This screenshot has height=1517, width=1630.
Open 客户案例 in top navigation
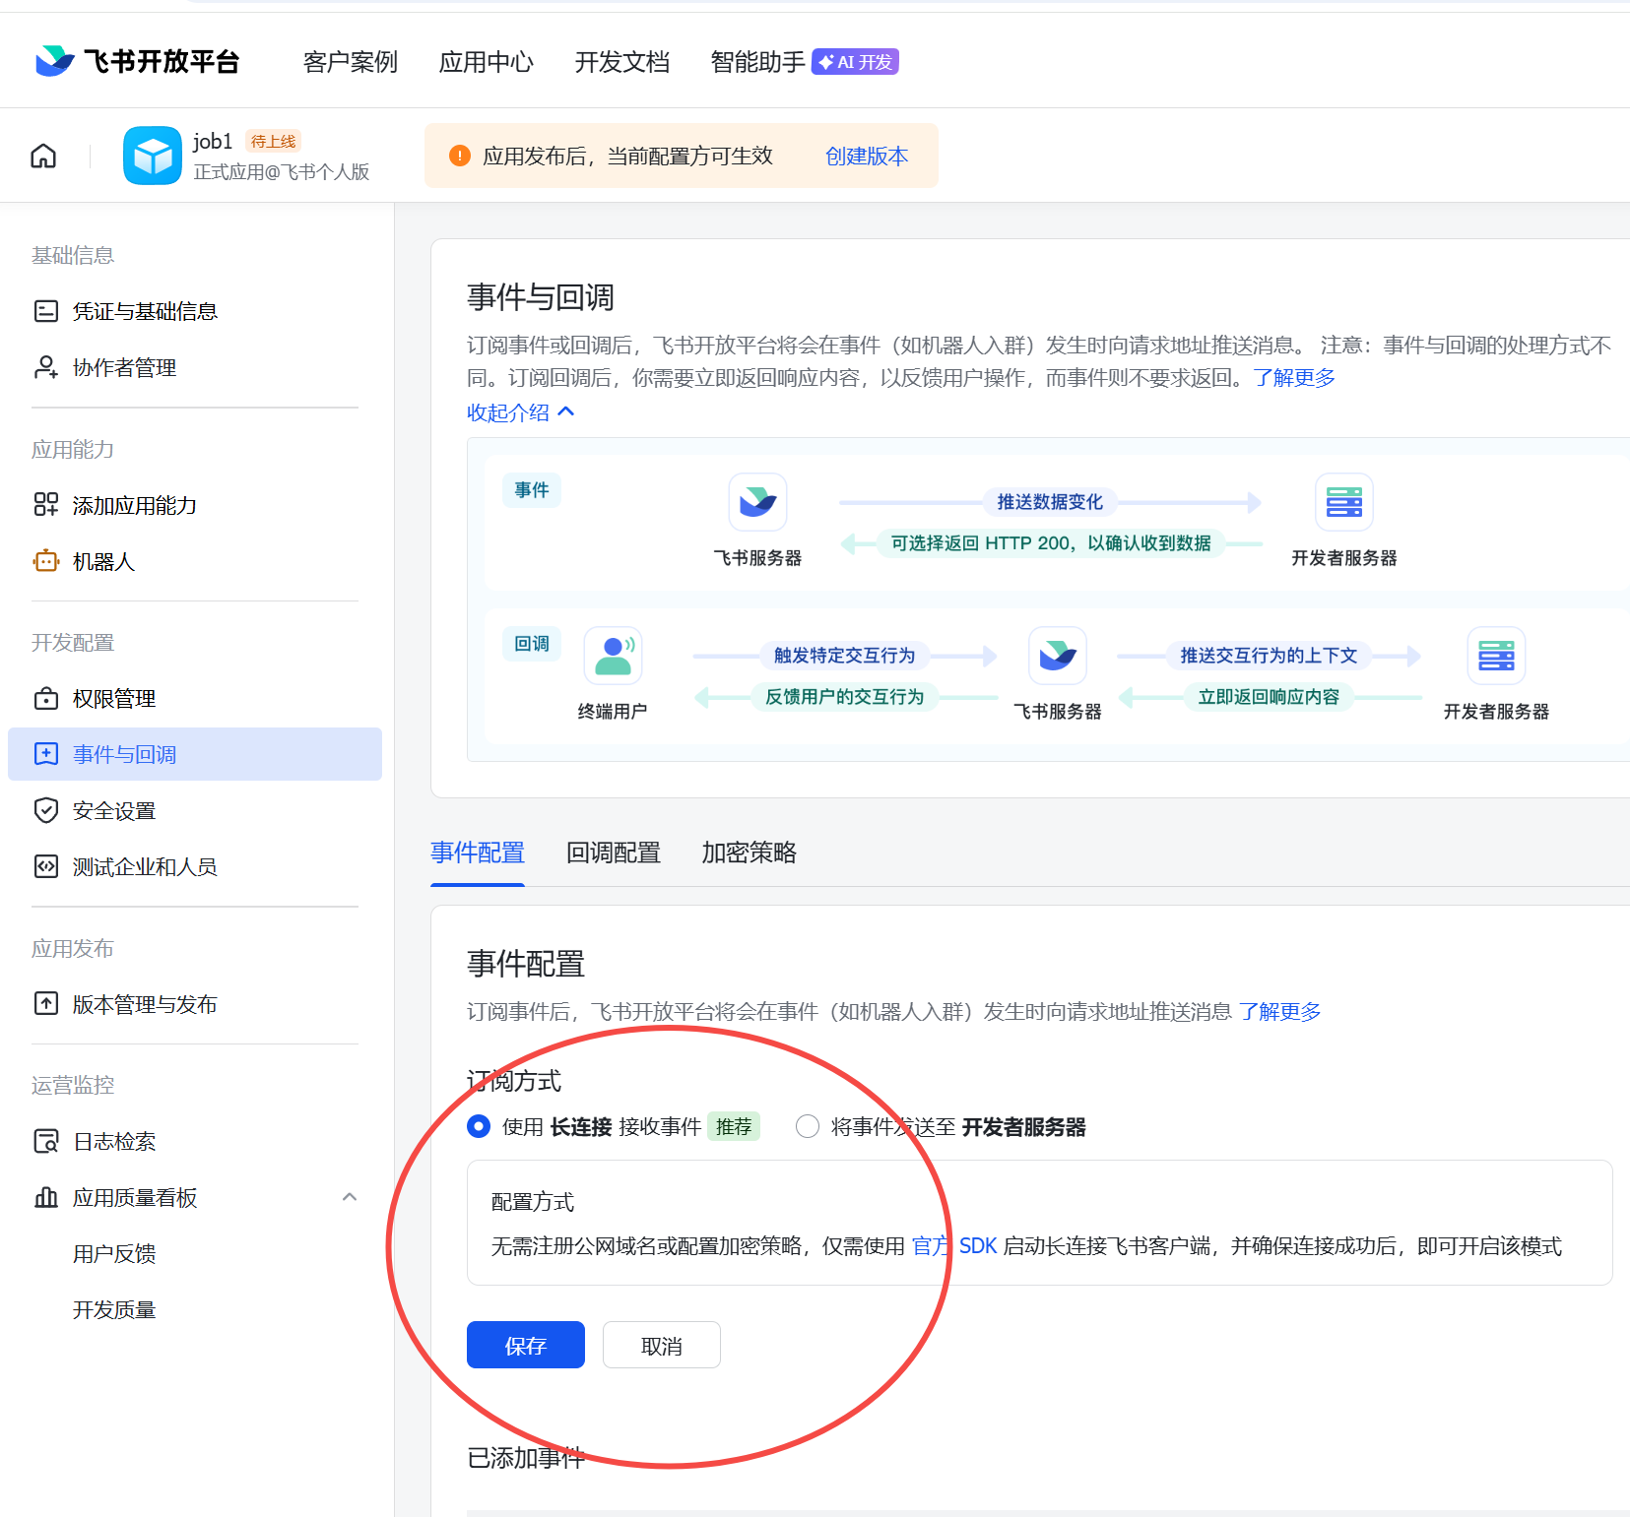click(350, 62)
